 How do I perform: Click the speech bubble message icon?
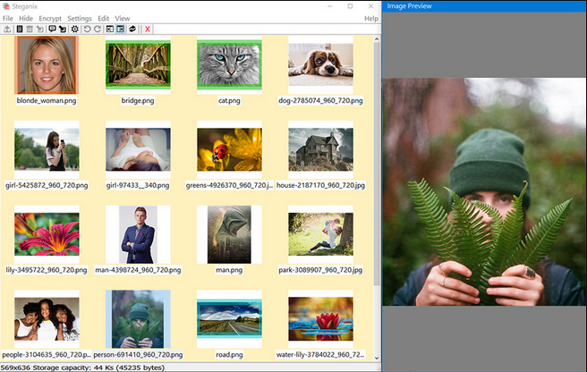coord(52,30)
